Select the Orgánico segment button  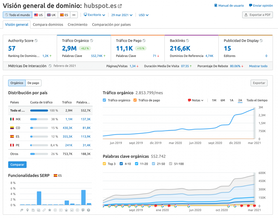click(17, 83)
